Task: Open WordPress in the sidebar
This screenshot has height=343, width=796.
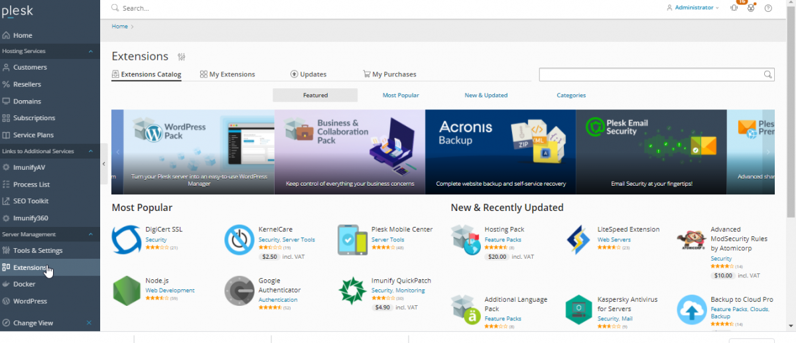Action: 50,301
